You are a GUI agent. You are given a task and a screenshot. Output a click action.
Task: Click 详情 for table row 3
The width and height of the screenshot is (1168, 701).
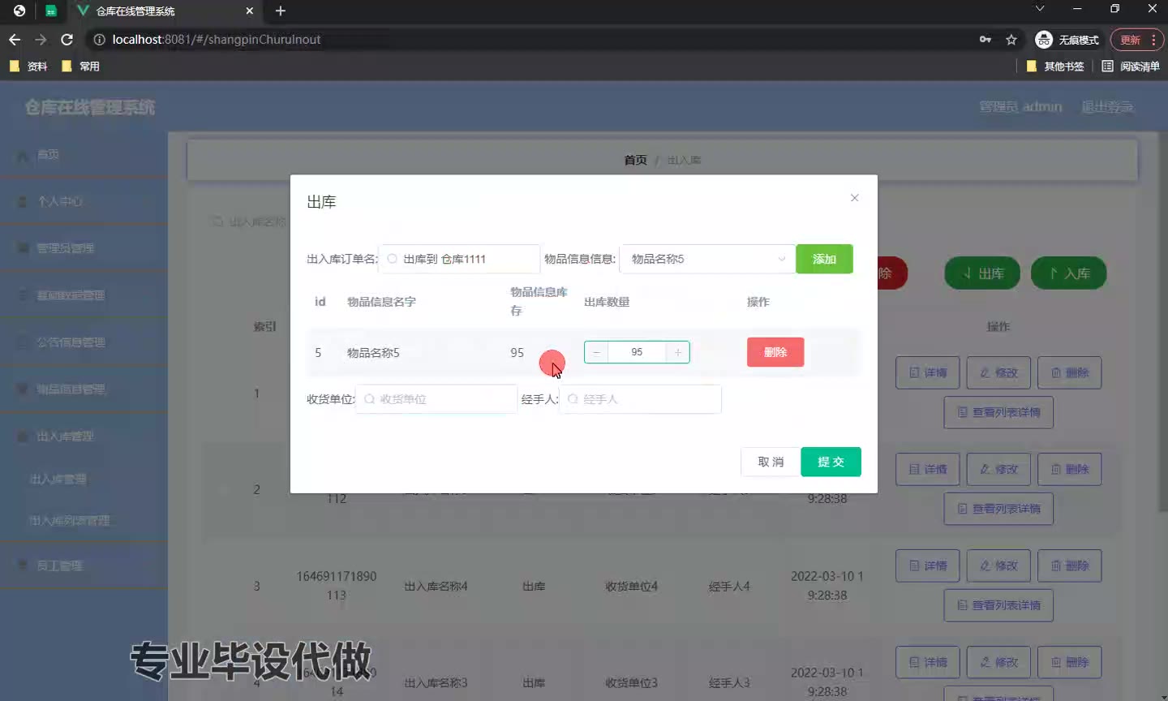(928, 566)
